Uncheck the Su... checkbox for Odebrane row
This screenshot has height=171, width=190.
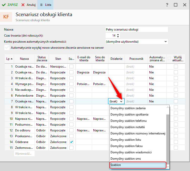point(71,142)
